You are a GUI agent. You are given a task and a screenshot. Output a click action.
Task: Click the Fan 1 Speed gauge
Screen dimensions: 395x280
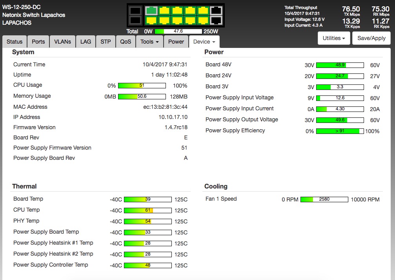point(324,199)
